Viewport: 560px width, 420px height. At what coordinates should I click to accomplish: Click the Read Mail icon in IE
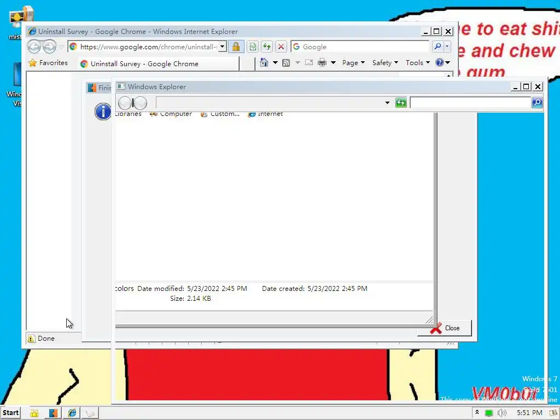(x=309, y=62)
